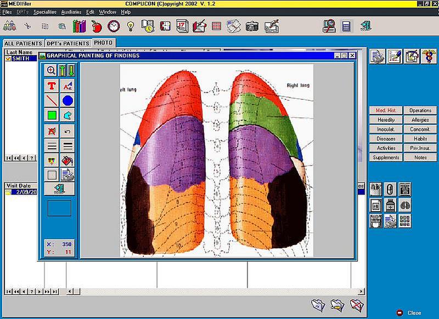439x319 pixels.
Task: Select the magnifier zoom tool
Action: (51, 70)
